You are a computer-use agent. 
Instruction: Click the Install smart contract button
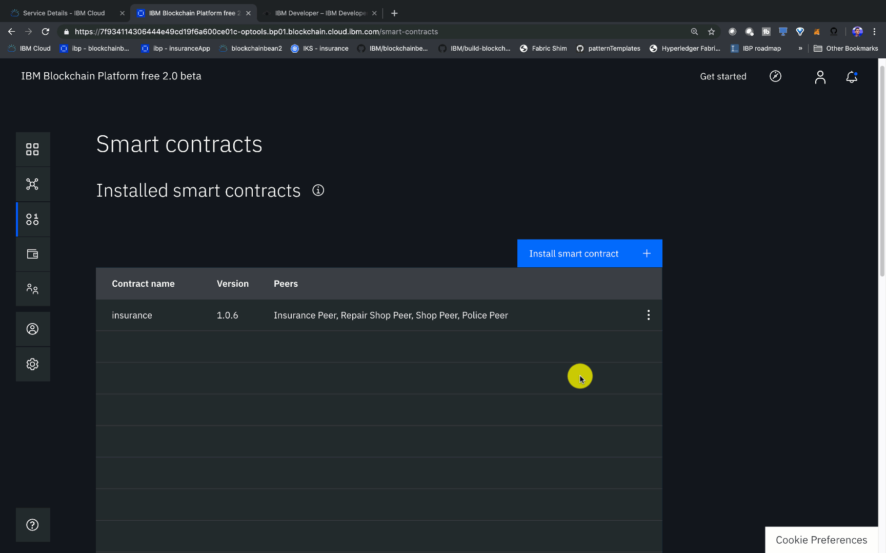click(590, 253)
